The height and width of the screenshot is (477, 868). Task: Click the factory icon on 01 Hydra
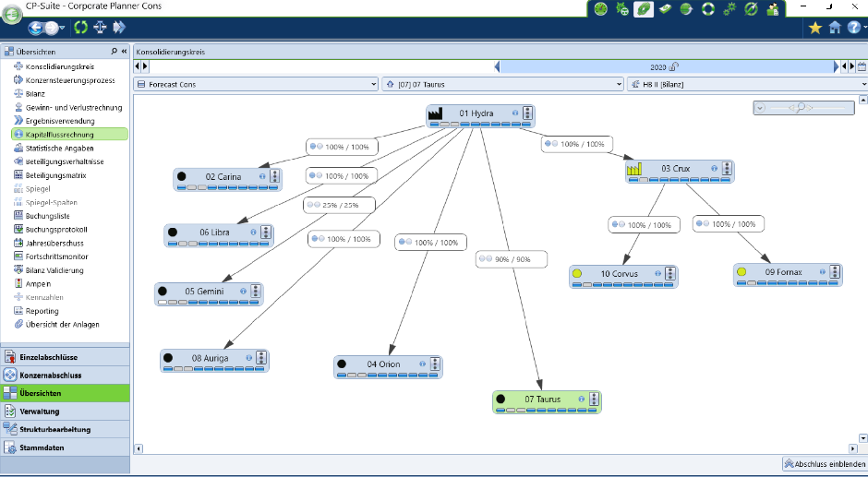click(x=435, y=113)
